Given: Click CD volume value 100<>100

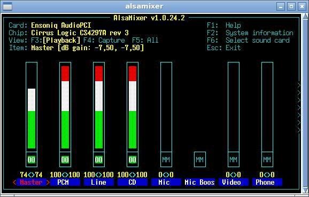Looking at the screenshot, I should click(x=133, y=175).
